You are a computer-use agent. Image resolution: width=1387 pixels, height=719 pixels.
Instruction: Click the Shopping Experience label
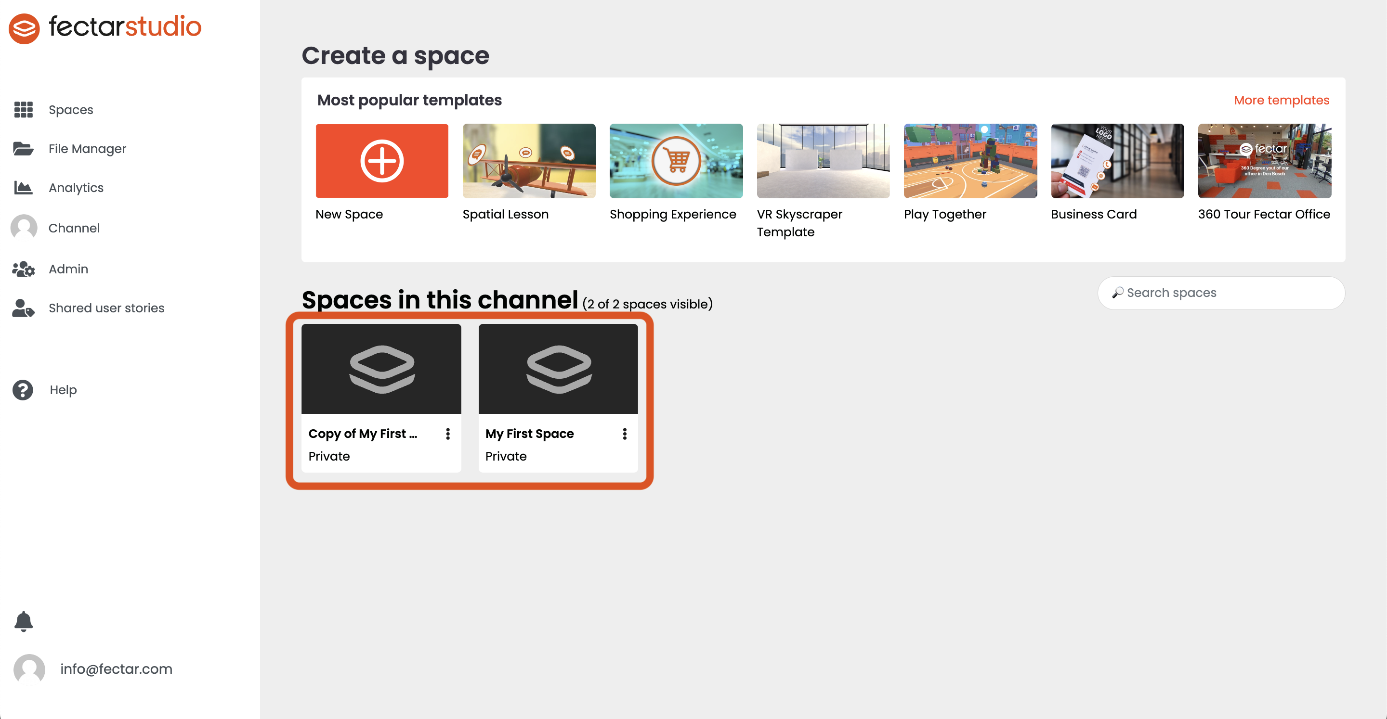(x=672, y=214)
